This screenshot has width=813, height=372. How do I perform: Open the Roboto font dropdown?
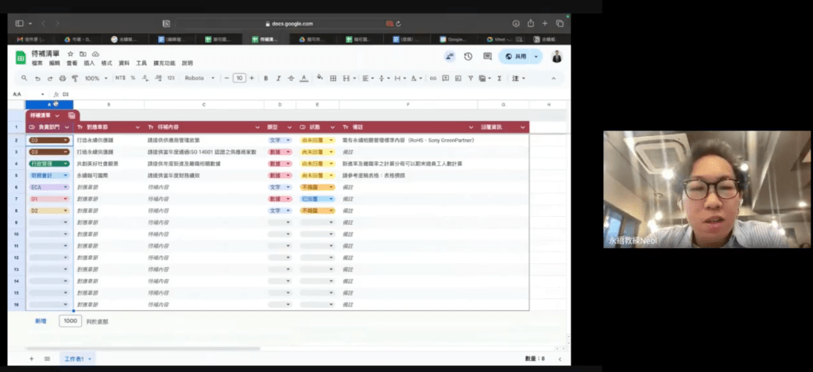199,78
